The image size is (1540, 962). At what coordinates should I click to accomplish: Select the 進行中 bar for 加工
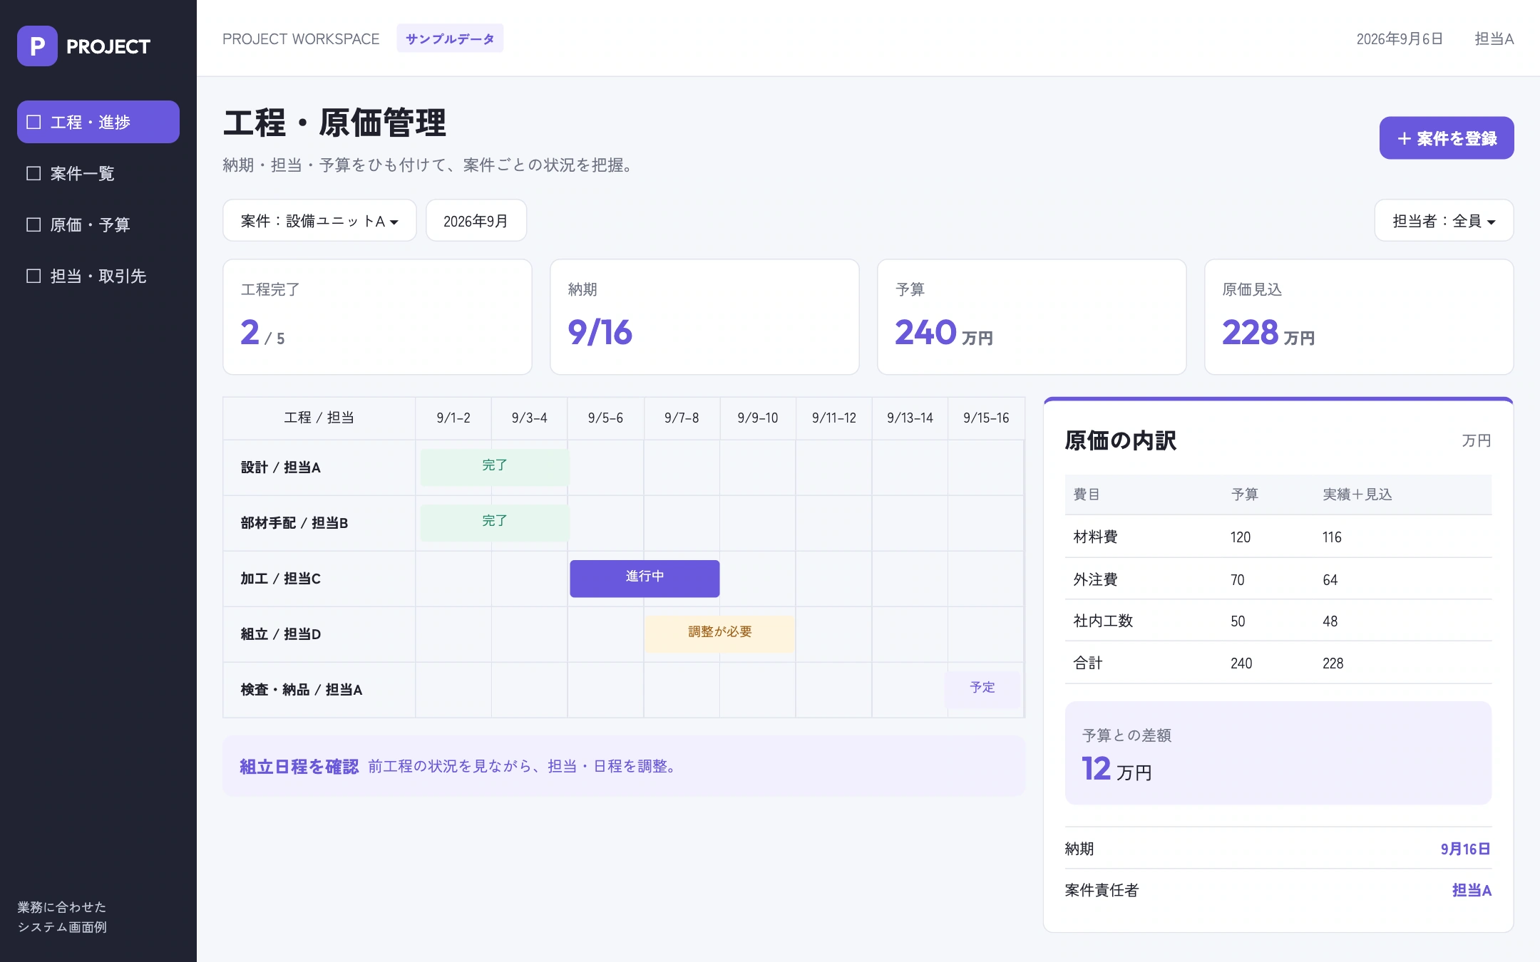[x=645, y=578]
